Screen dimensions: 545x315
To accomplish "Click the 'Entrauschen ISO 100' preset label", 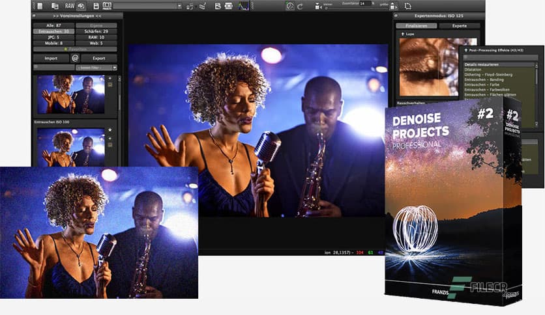I will coord(52,122).
